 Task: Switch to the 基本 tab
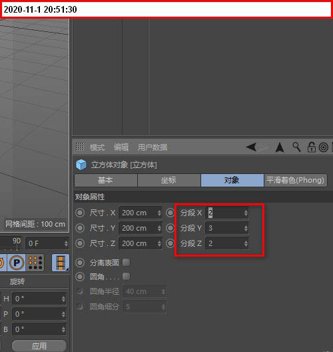coord(106,180)
